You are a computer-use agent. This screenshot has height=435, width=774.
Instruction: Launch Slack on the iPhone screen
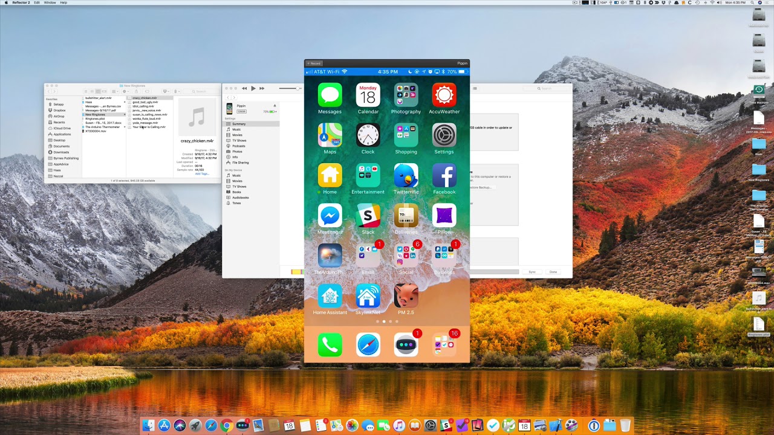tap(368, 216)
